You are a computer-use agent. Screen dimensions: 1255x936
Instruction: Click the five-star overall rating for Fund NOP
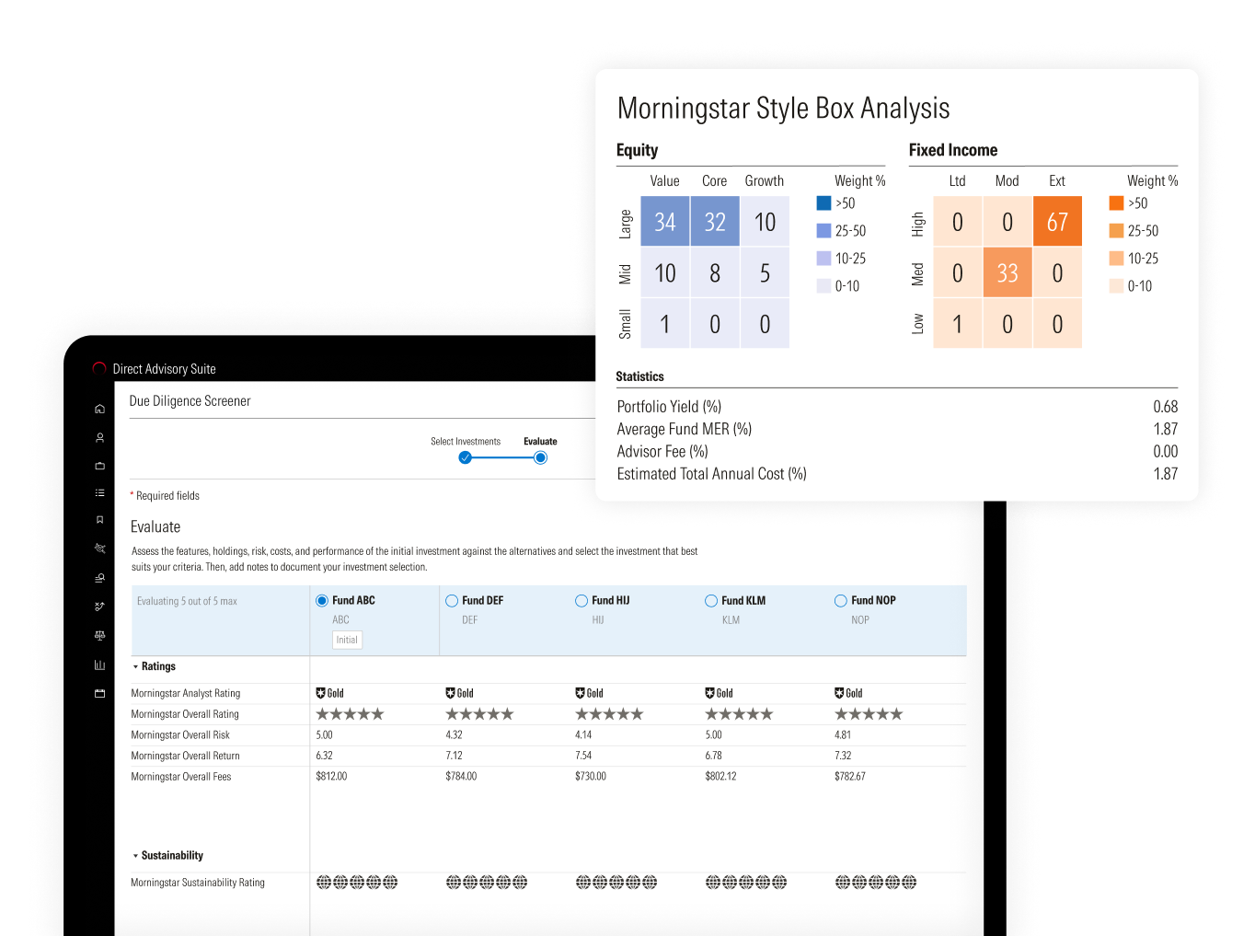tap(869, 714)
